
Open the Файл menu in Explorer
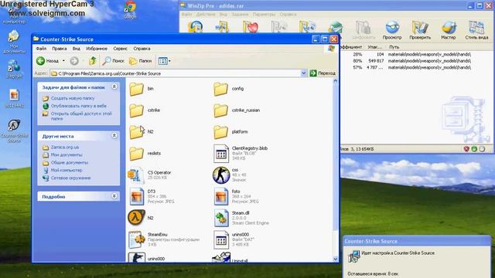pyautogui.click(x=41, y=49)
